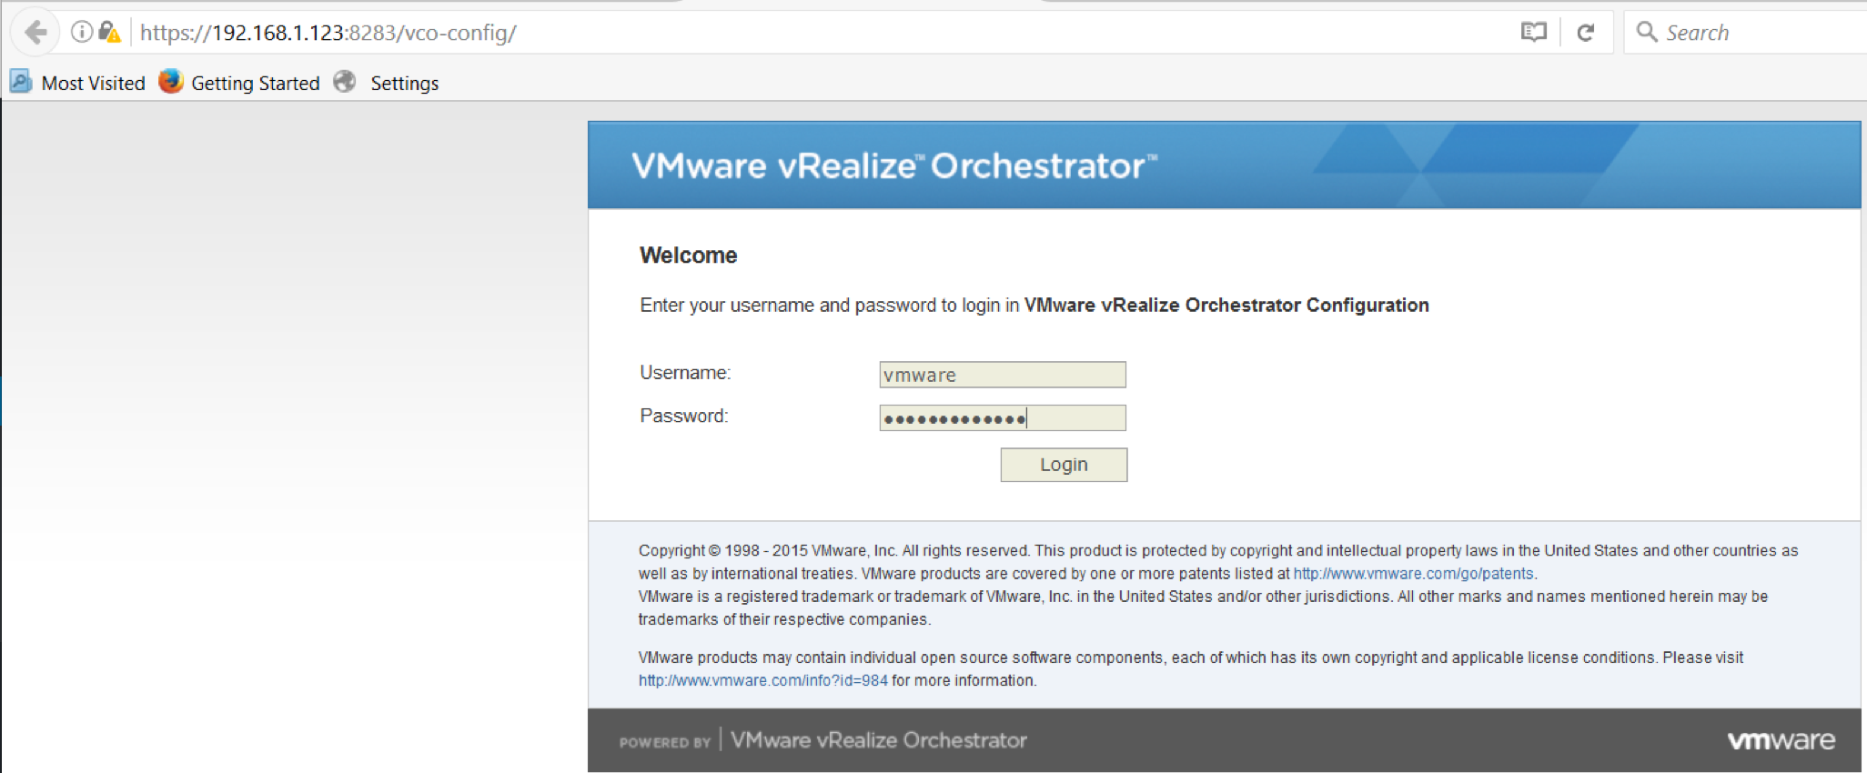Image resolution: width=1867 pixels, height=773 pixels.
Task: Click the vmware logo in the footer
Action: [x=1781, y=740]
